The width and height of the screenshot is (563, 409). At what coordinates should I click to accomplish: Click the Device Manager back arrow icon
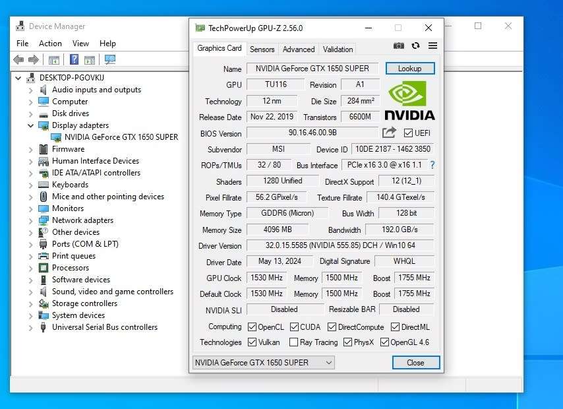18,59
